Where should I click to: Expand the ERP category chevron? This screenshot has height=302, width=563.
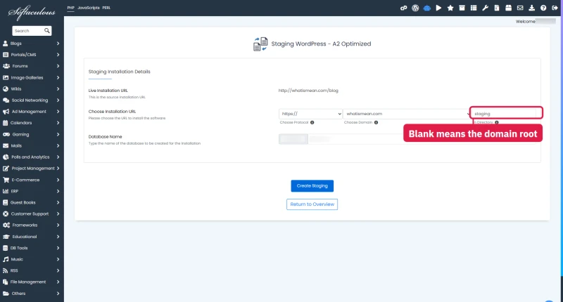58,191
